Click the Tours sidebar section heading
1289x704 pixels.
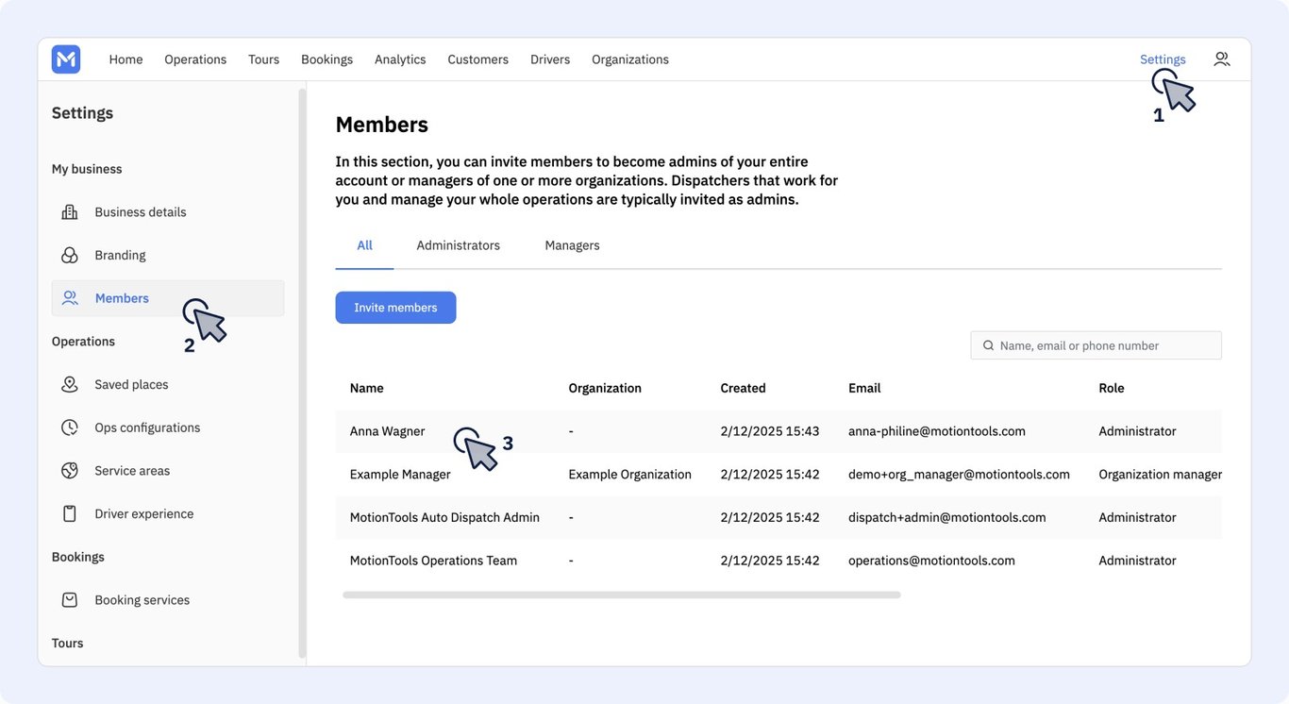[67, 644]
